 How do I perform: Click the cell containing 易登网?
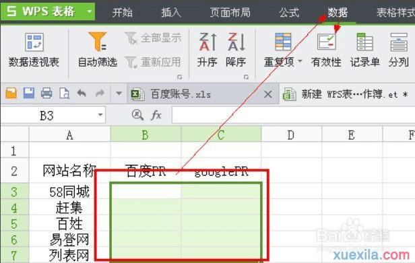[69, 239]
